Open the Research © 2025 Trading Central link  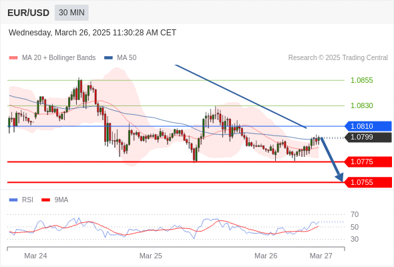338,58
